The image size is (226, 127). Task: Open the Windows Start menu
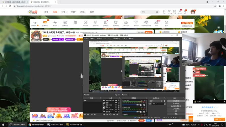click(x=3, y=125)
